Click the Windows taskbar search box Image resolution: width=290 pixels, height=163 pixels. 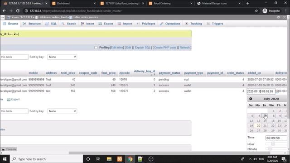pos(46,159)
